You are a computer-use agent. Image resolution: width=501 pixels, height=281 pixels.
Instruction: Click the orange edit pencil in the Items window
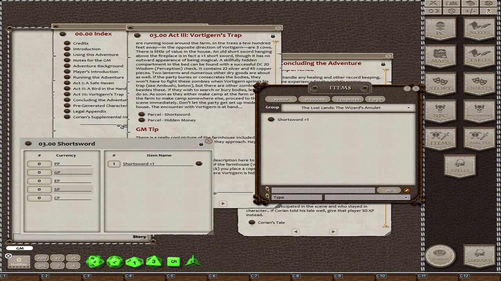tap(407, 190)
